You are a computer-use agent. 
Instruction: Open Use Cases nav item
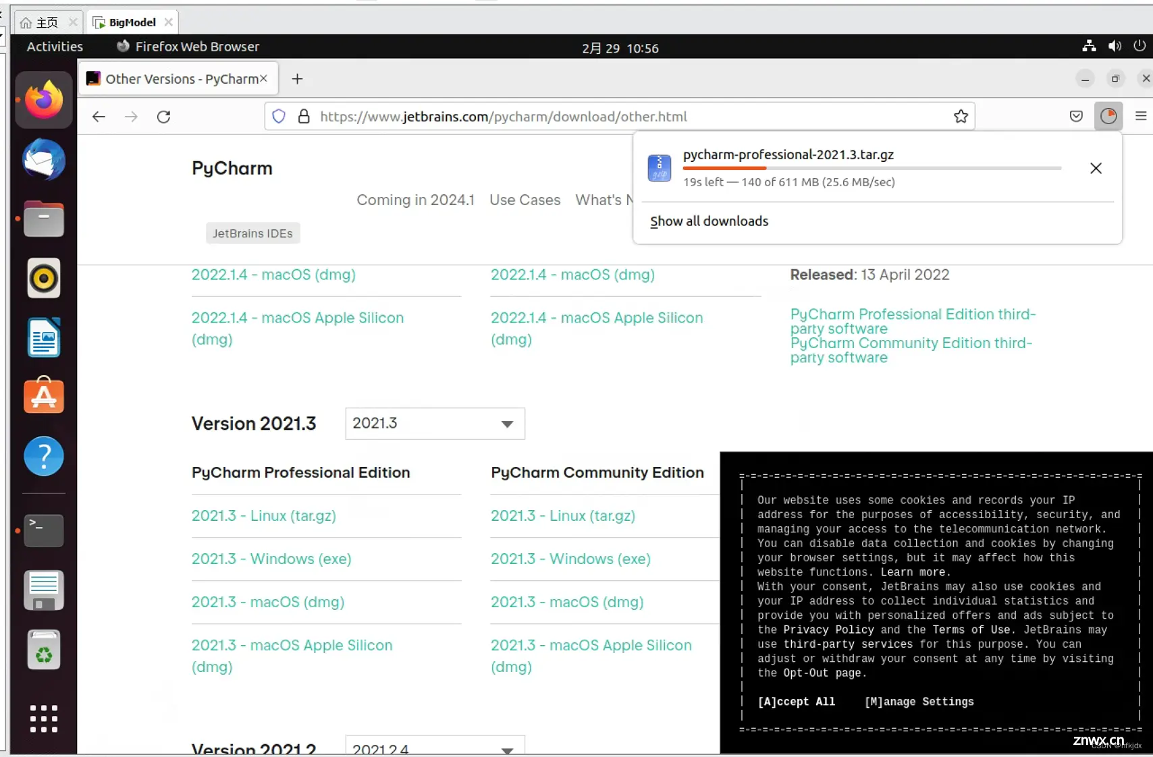(x=525, y=200)
